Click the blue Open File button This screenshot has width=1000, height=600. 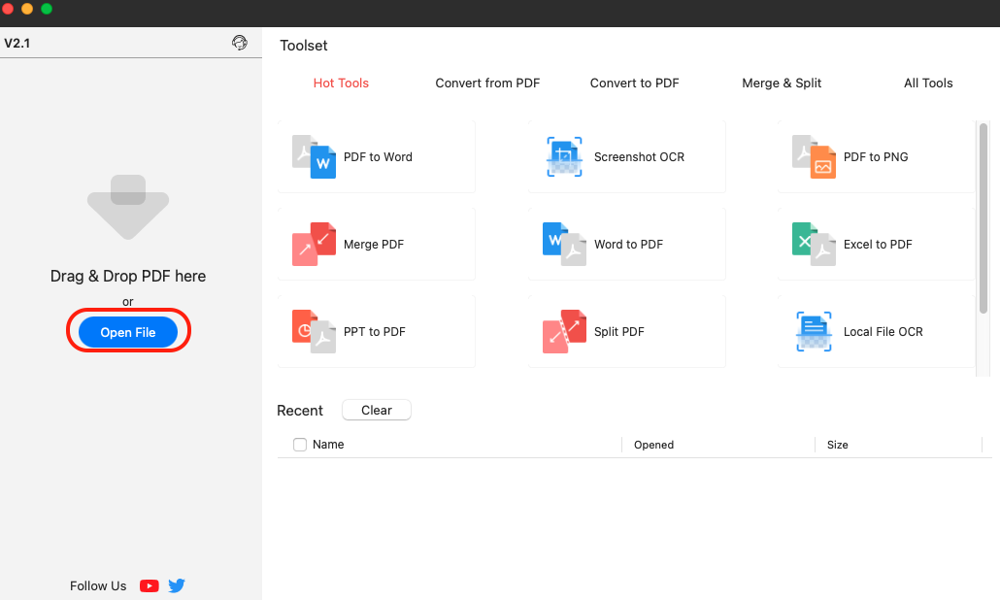tap(127, 331)
